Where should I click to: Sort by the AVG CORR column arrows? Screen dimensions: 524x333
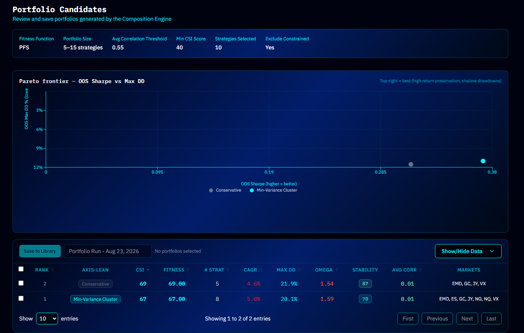[420, 270]
